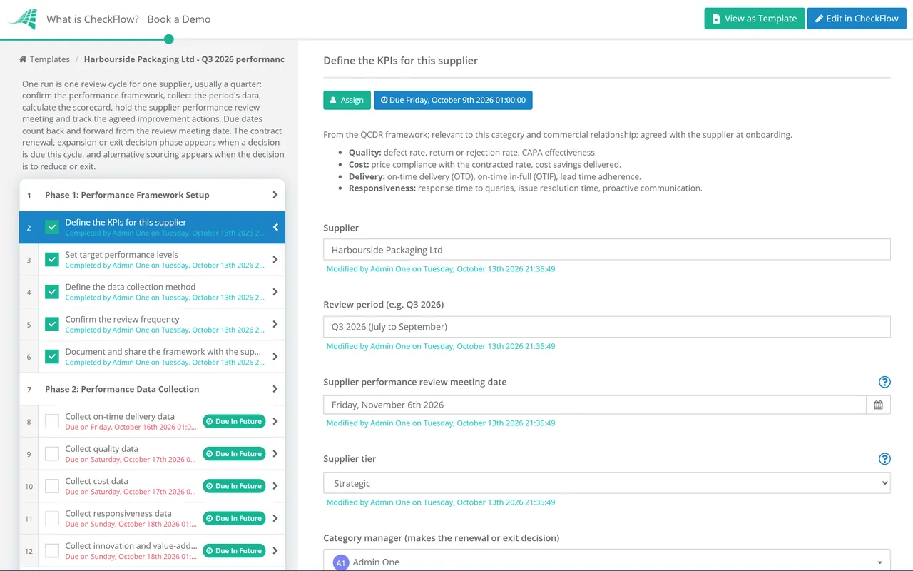Open chevron for 'Collect quality data'
Image resolution: width=913 pixels, height=571 pixels.
coord(275,454)
